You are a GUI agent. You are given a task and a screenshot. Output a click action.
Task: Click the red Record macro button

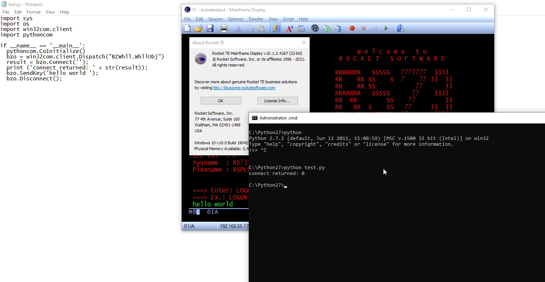click(x=352, y=28)
